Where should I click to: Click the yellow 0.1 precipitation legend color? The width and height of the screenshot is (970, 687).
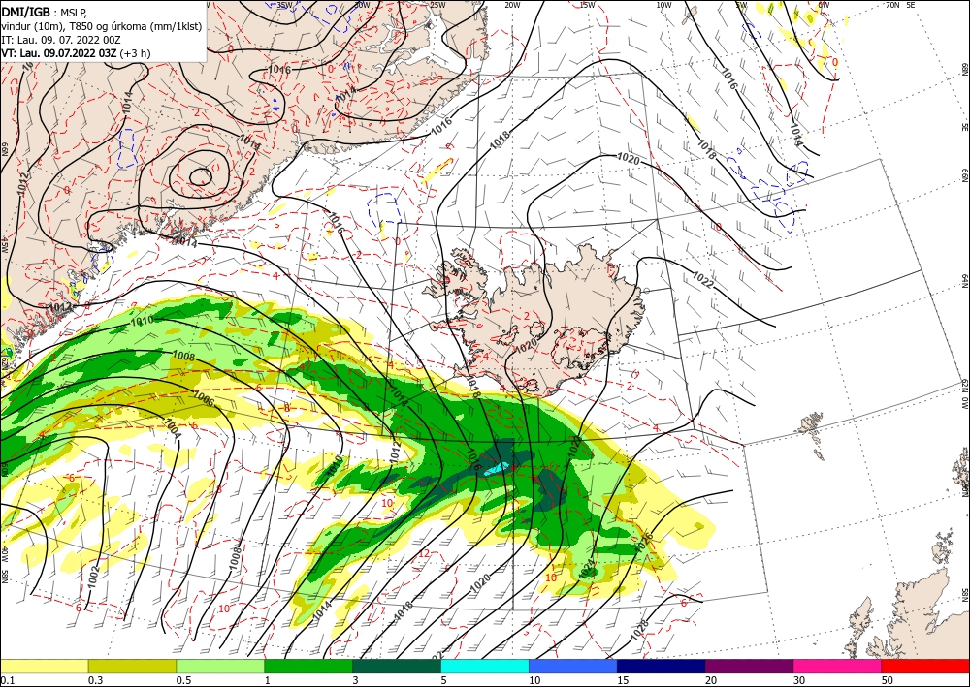click(44, 666)
